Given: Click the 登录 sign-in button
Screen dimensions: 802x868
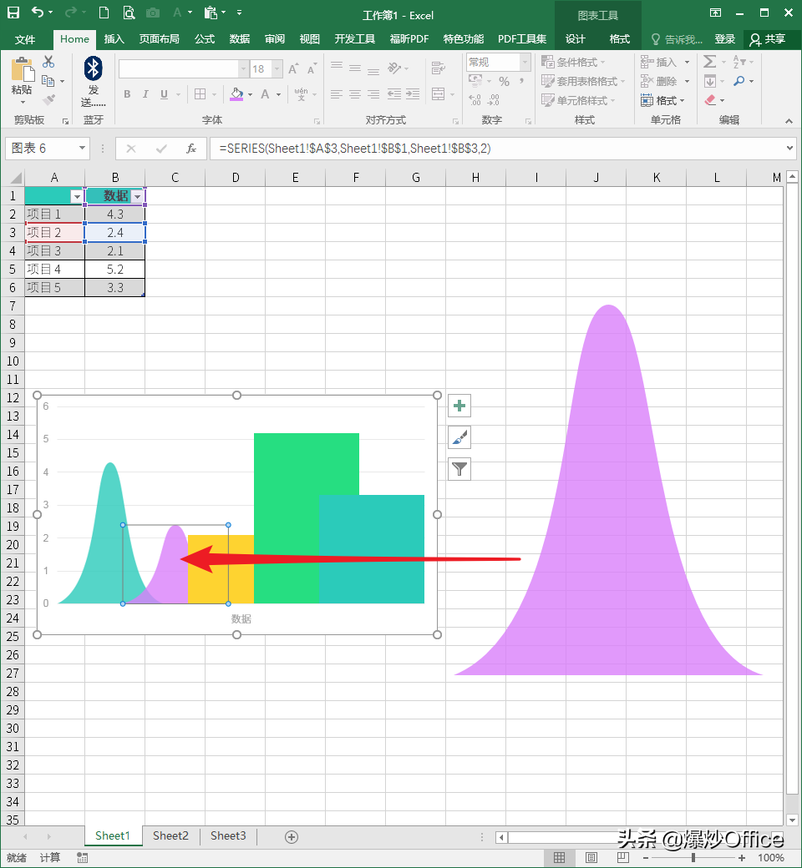Looking at the screenshot, I should [x=724, y=38].
